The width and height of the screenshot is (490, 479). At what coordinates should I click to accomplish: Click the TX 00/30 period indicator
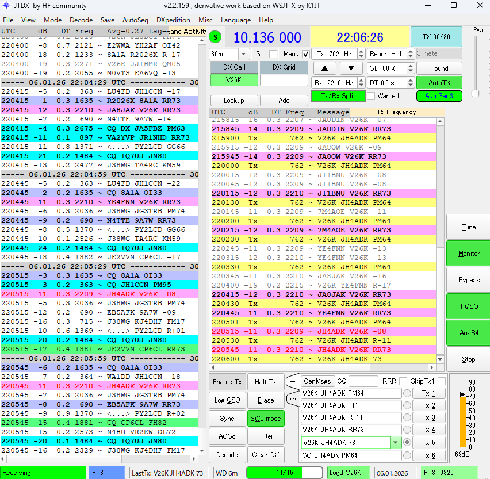click(x=435, y=37)
